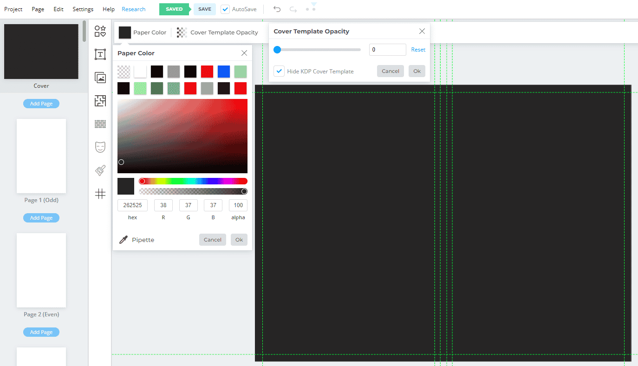
Task: Click the grid hash icon
Action: tap(100, 194)
